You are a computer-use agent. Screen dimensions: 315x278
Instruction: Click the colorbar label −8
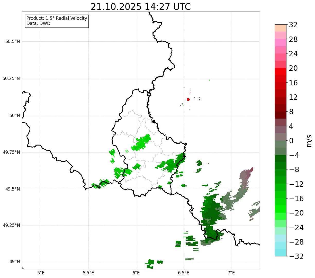coord(294,170)
